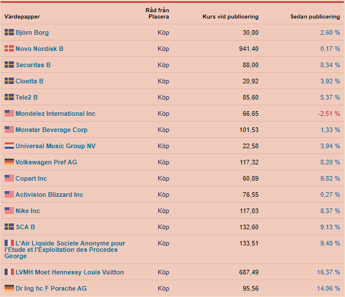Click the US flag beside Monster Beverage Corp
This screenshot has width=345, height=297.
coord(9,130)
